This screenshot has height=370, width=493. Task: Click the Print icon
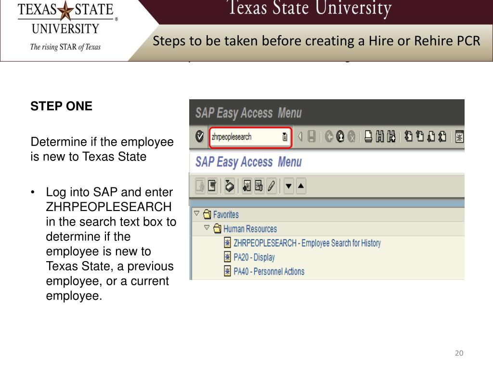pyautogui.click(x=368, y=136)
